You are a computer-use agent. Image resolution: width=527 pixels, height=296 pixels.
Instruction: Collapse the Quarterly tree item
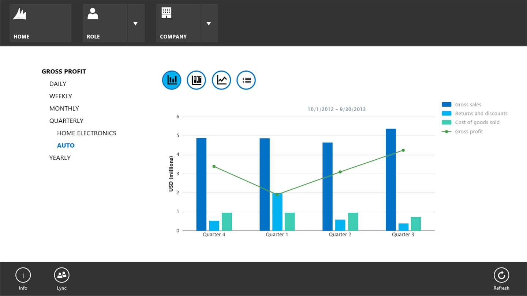[66, 121]
